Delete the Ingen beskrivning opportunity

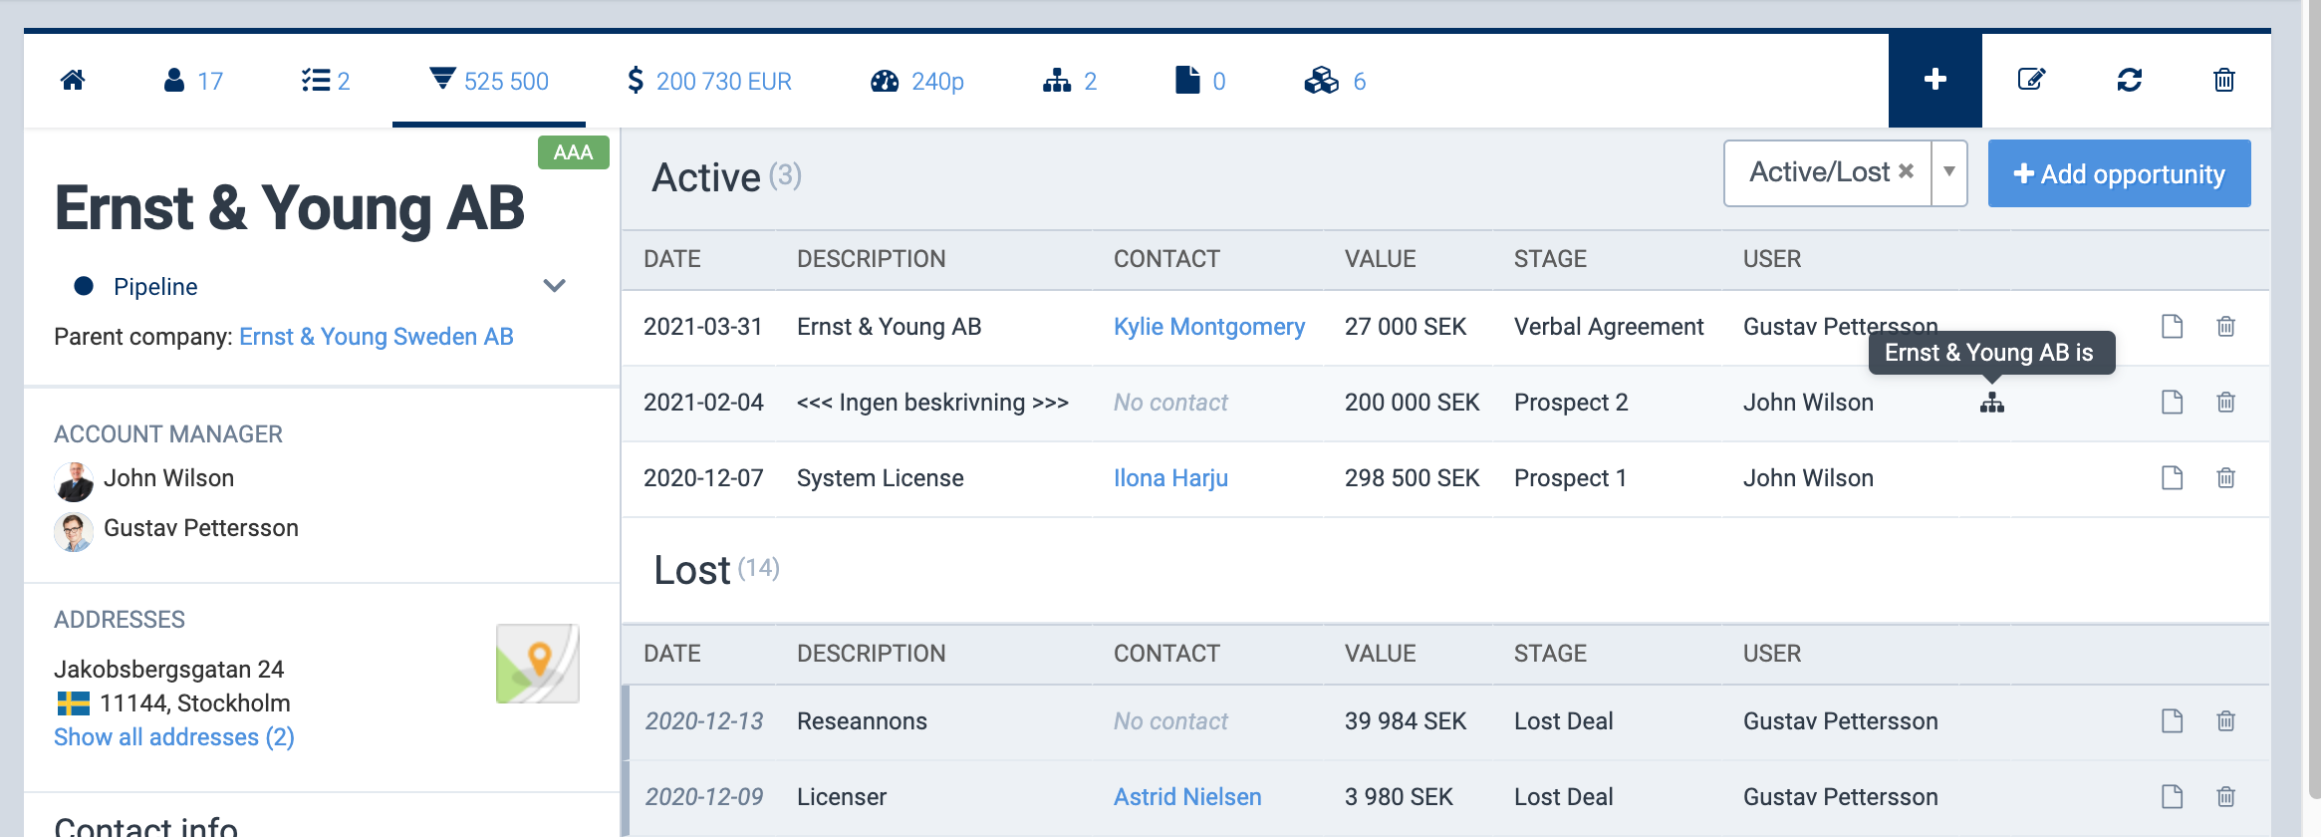click(2226, 403)
